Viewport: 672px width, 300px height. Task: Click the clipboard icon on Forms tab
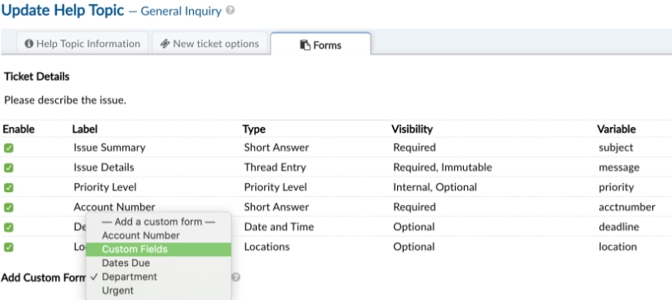point(305,45)
